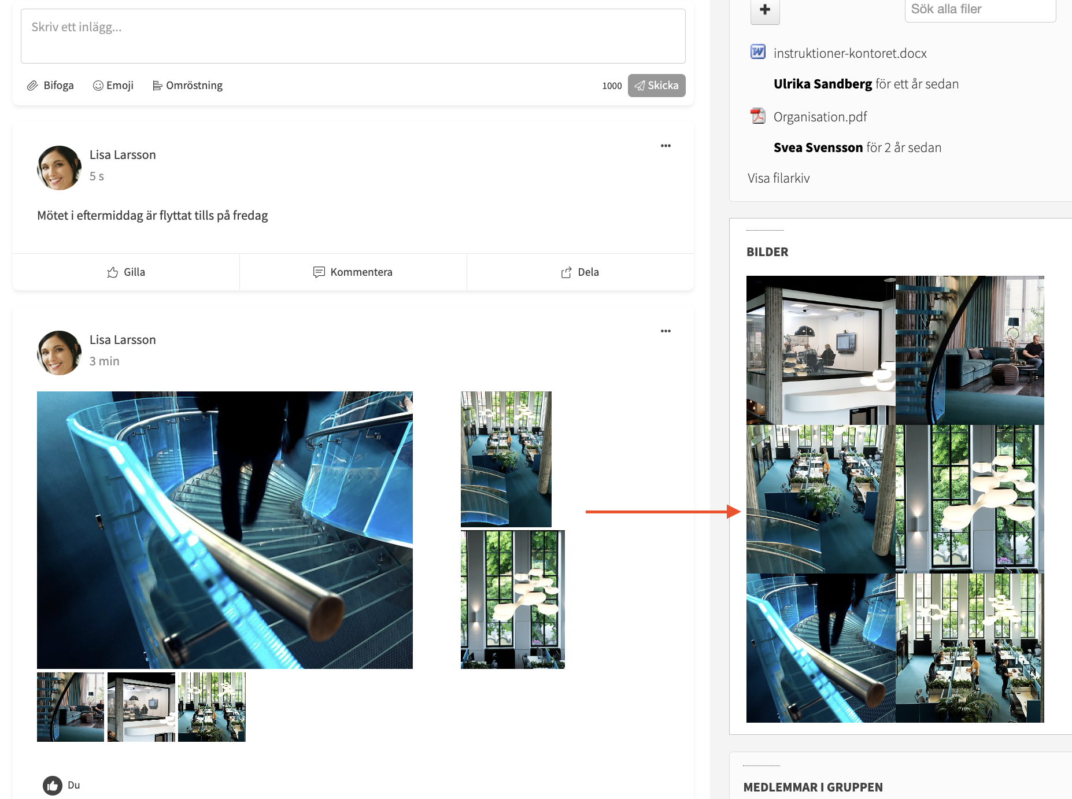Screen dimensions: 1072x799
Task: Open the office overview photo beside the staircase
Action: point(506,459)
